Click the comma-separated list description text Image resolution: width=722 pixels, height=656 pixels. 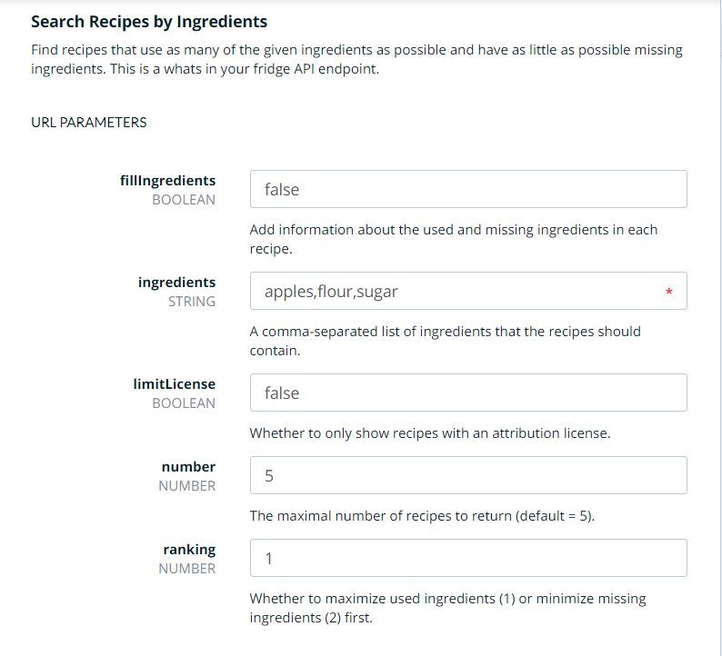coord(446,341)
